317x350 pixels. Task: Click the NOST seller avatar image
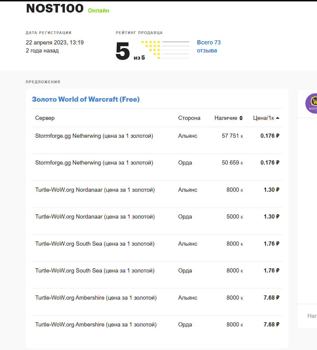(311, 103)
